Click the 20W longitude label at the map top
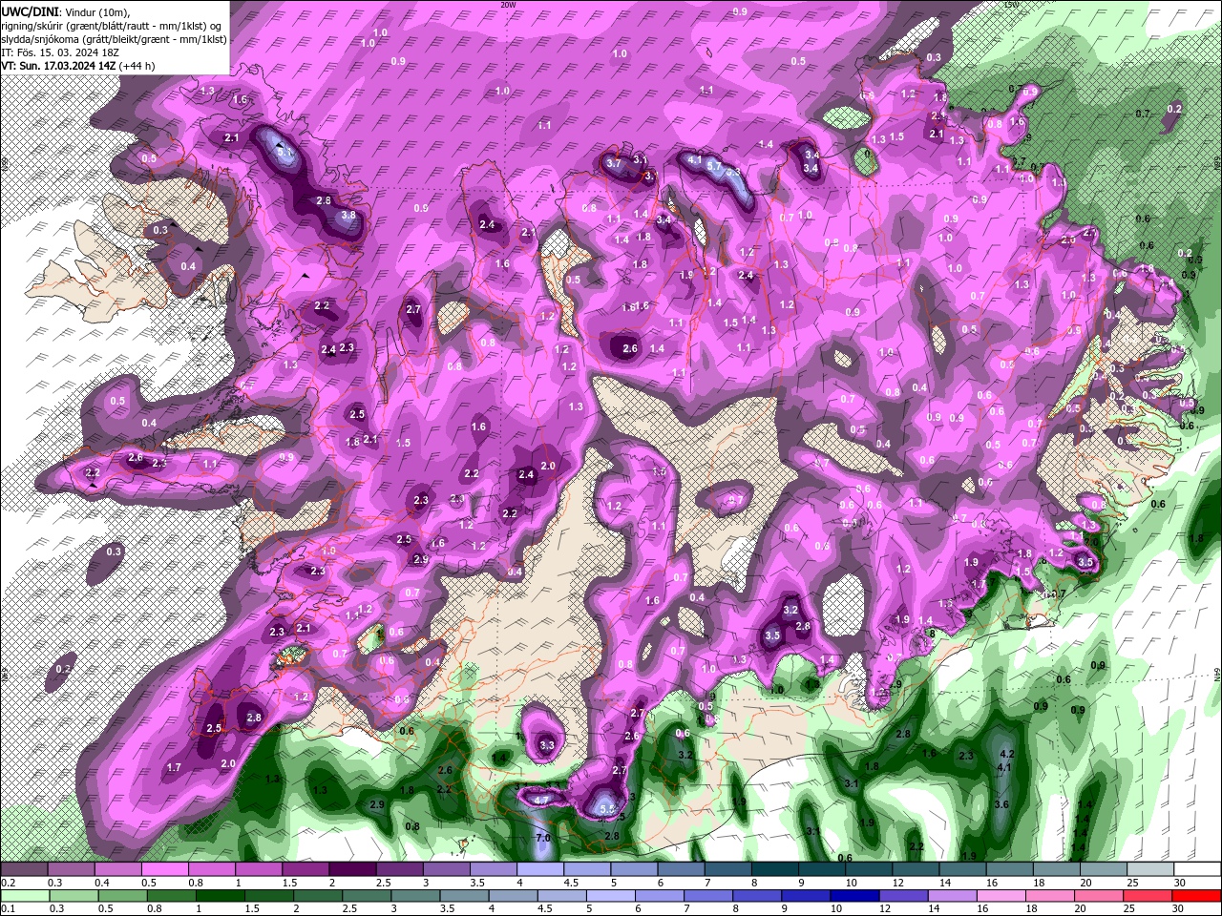1222x916 pixels. point(508,5)
